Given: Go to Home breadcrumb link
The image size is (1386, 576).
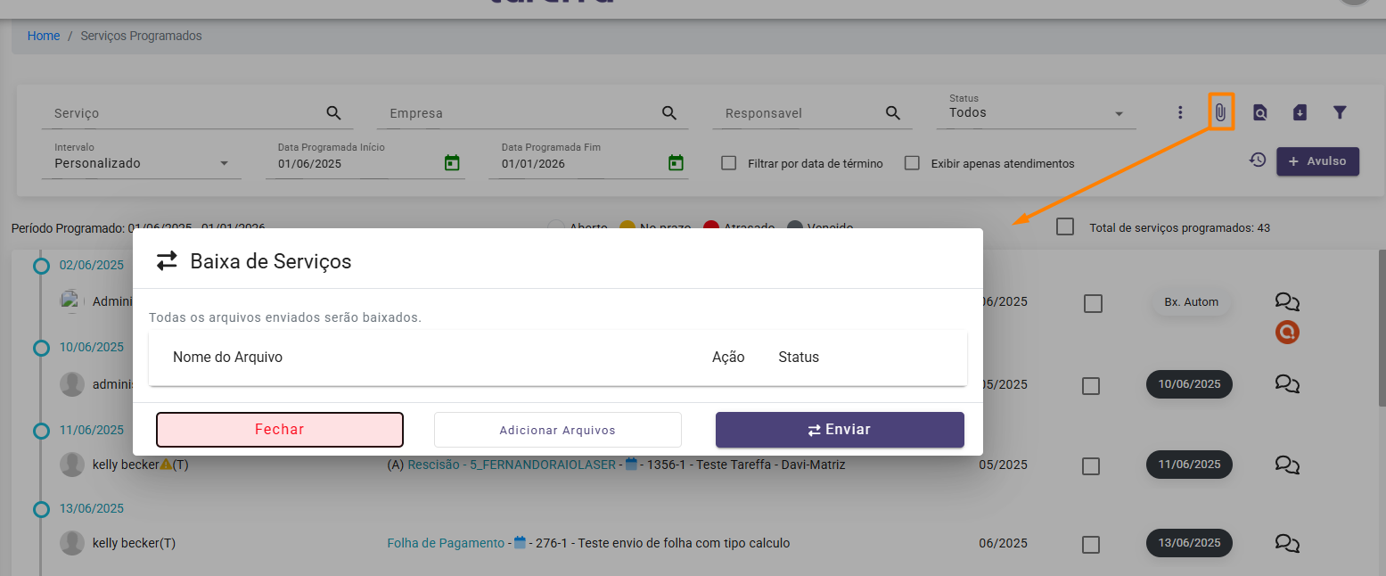Looking at the screenshot, I should click(44, 37).
